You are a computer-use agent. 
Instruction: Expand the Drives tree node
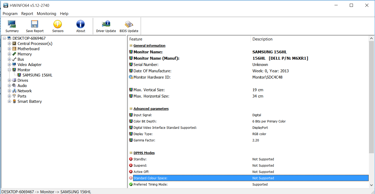(x=9, y=80)
